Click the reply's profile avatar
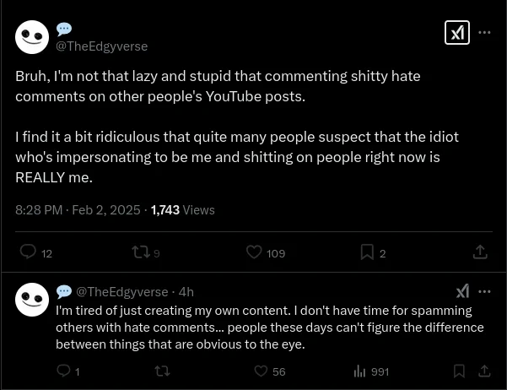 32,300
